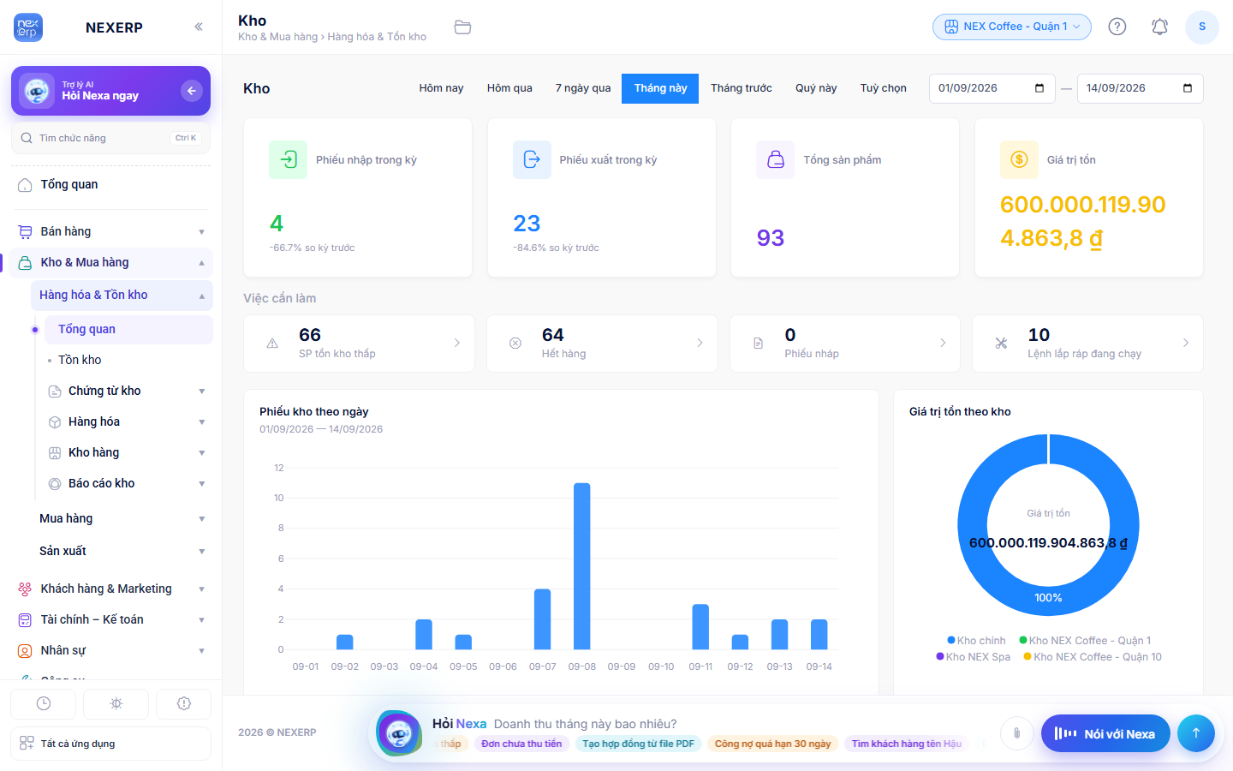Open Tổng quan under Hàng hóa & Tồn kho

tap(128, 330)
